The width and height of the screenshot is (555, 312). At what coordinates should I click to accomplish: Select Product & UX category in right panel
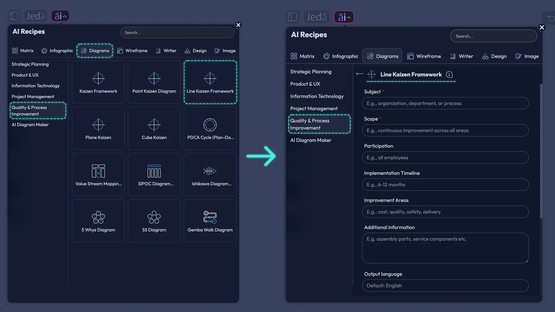coord(305,84)
